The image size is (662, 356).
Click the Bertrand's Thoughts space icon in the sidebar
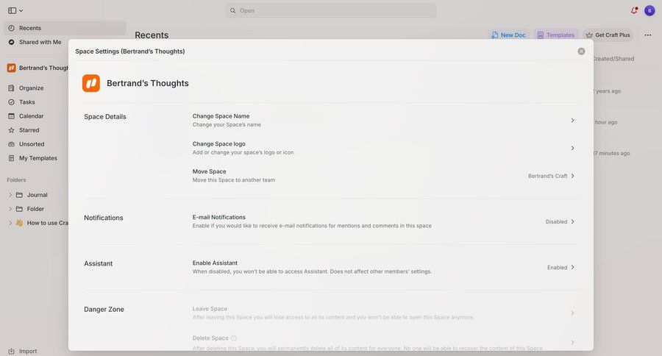[x=11, y=68]
